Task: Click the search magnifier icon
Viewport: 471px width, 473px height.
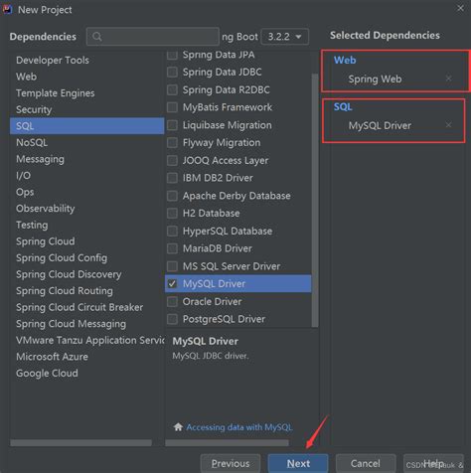Action: coord(97,37)
